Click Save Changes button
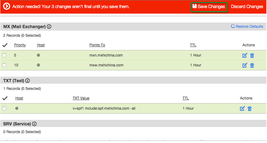This screenshot has width=267, height=143. click(x=209, y=6)
